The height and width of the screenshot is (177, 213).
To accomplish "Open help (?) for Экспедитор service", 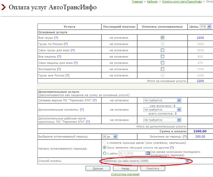I will (59, 69).
